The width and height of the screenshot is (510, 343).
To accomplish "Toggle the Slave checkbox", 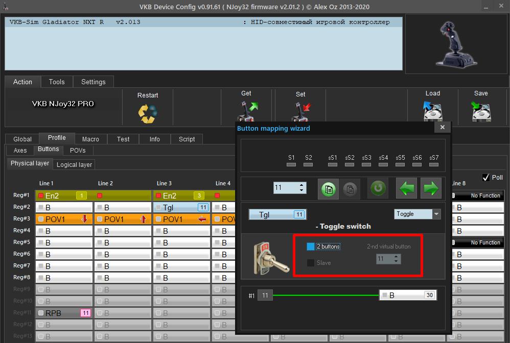I will click(311, 263).
